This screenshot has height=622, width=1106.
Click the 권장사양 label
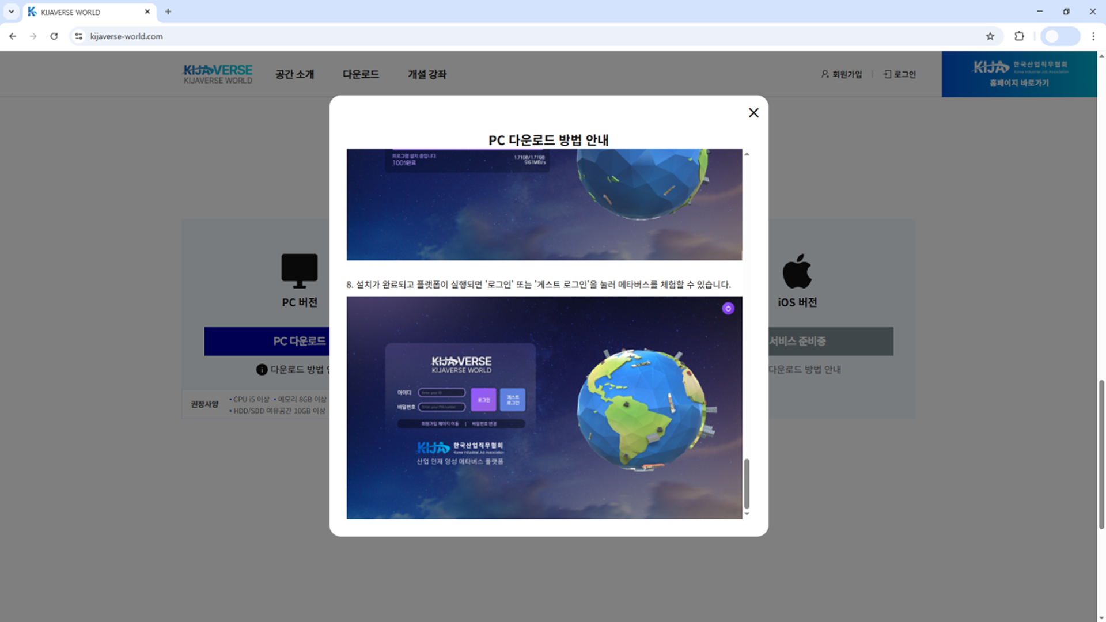click(x=204, y=404)
